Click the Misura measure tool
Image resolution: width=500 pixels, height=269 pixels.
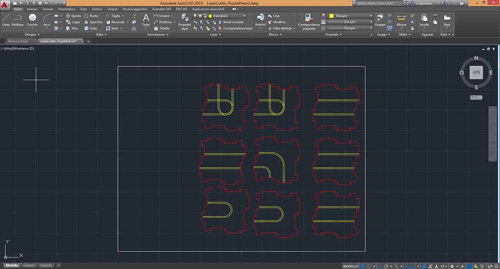pyautogui.click(x=401, y=19)
